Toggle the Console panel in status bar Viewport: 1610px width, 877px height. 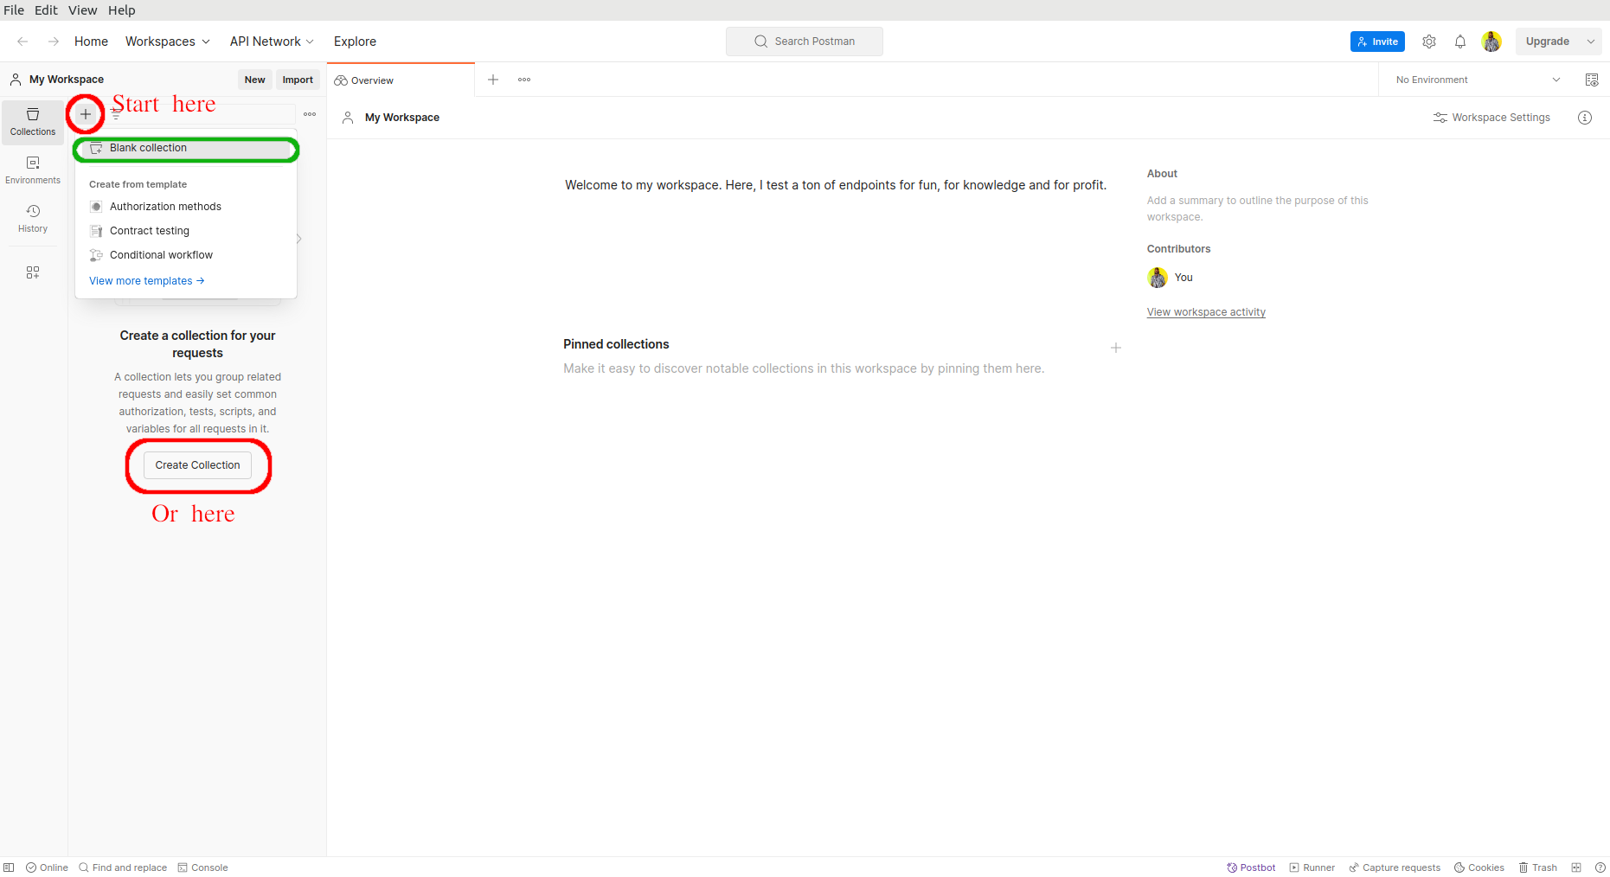(x=202, y=867)
